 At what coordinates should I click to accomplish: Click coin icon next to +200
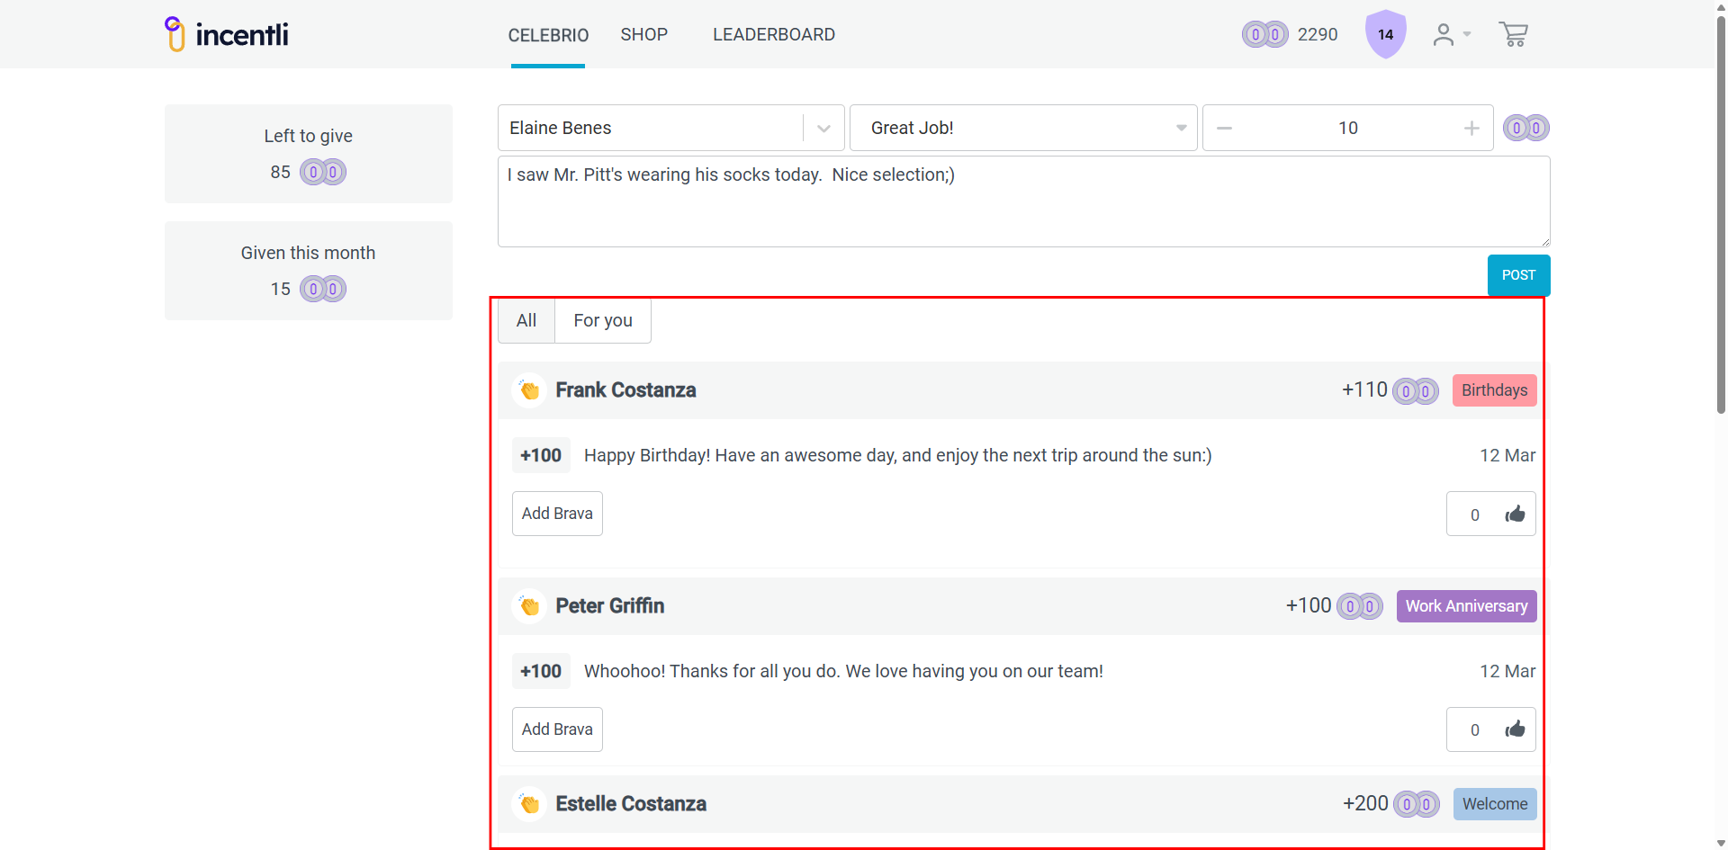pyautogui.click(x=1417, y=804)
